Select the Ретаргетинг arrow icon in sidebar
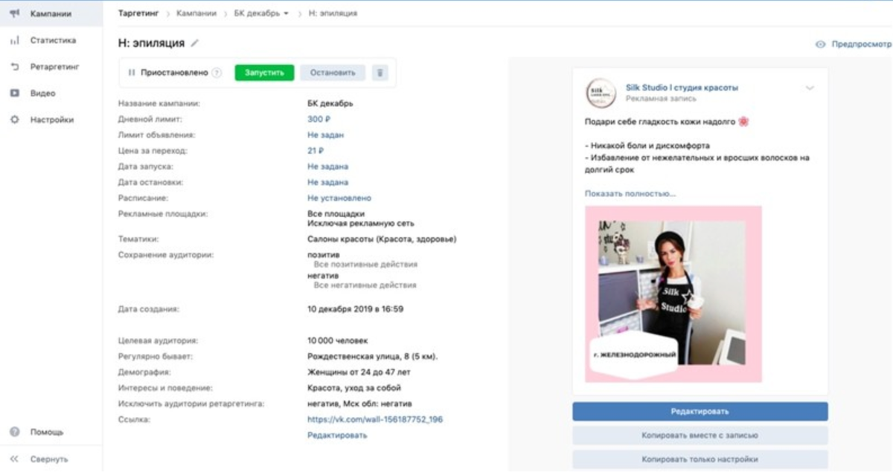Viewport: 893px width, 472px height. pyautogui.click(x=14, y=67)
